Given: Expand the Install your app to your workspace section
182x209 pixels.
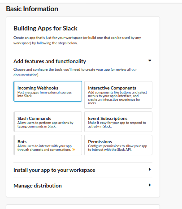Looking at the screenshot, I should (150, 169).
